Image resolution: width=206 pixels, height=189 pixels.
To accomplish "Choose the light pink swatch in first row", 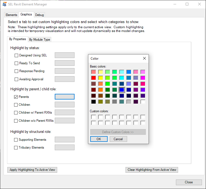I will click(x=136, y=72).
